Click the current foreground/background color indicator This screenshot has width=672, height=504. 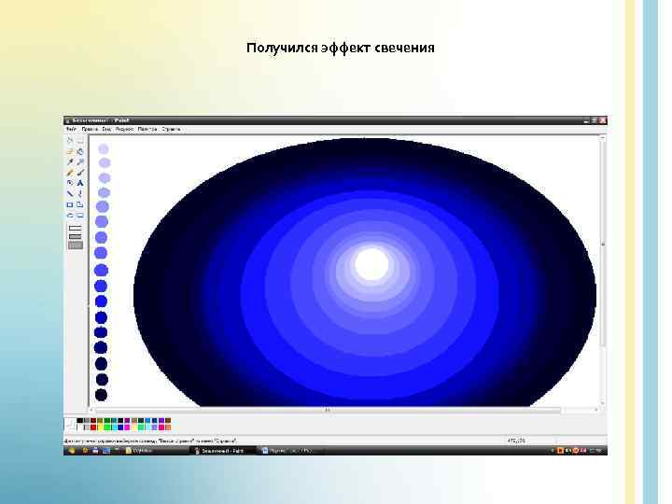pyautogui.click(x=69, y=425)
